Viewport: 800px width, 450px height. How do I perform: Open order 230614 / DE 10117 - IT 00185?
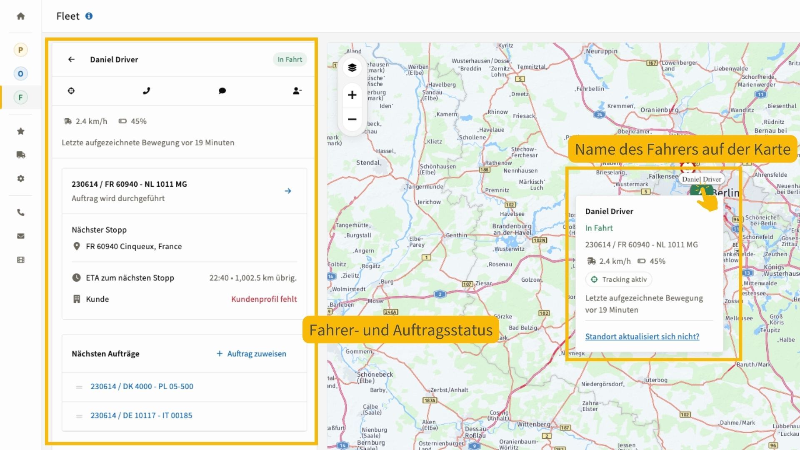pyautogui.click(x=141, y=415)
